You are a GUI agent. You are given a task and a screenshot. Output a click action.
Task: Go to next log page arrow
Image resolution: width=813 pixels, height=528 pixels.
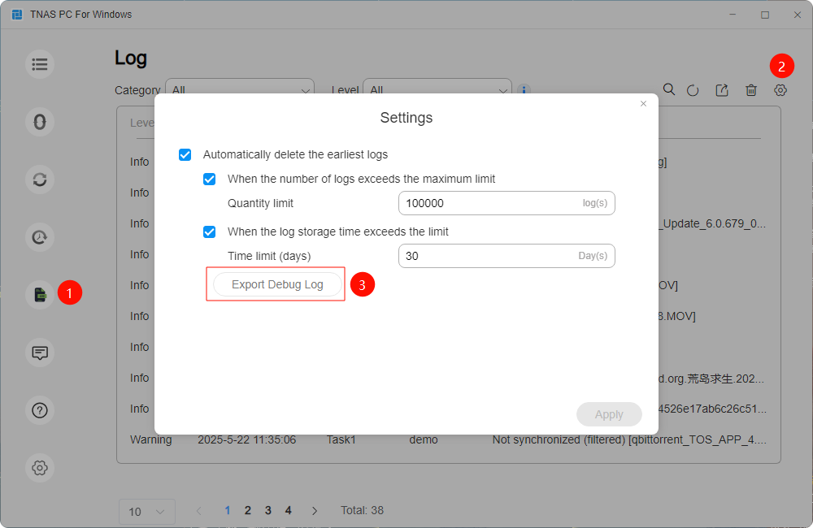(x=314, y=511)
